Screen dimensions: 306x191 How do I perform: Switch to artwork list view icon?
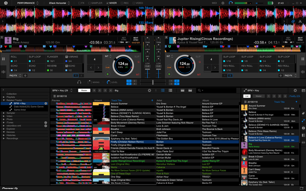pyautogui.click(x=162, y=90)
